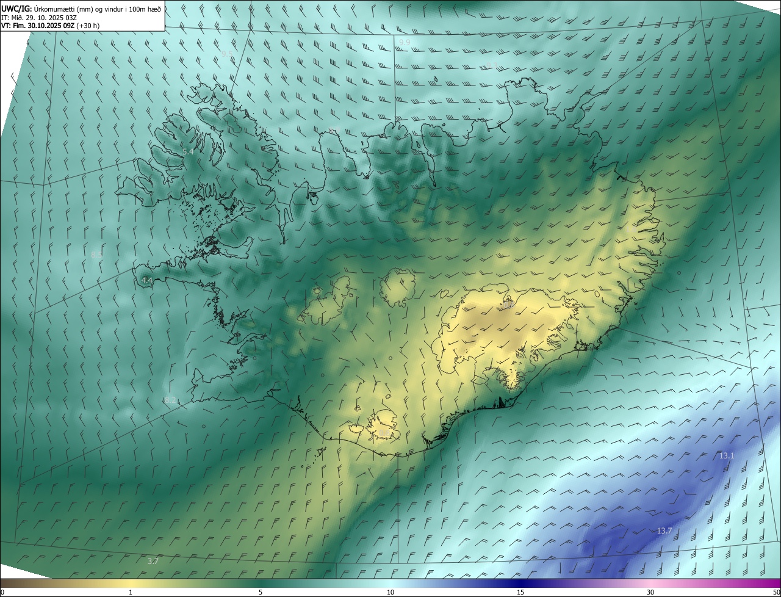
Task: Click the map title 'Úrkomumætti (mm) og vindur í 100m hæð'
Action: (97, 9)
